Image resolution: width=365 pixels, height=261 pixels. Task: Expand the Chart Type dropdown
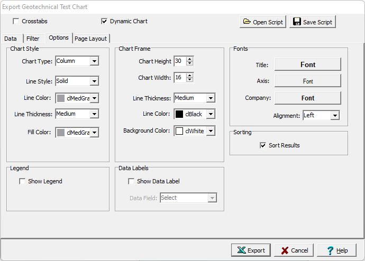tap(94, 61)
